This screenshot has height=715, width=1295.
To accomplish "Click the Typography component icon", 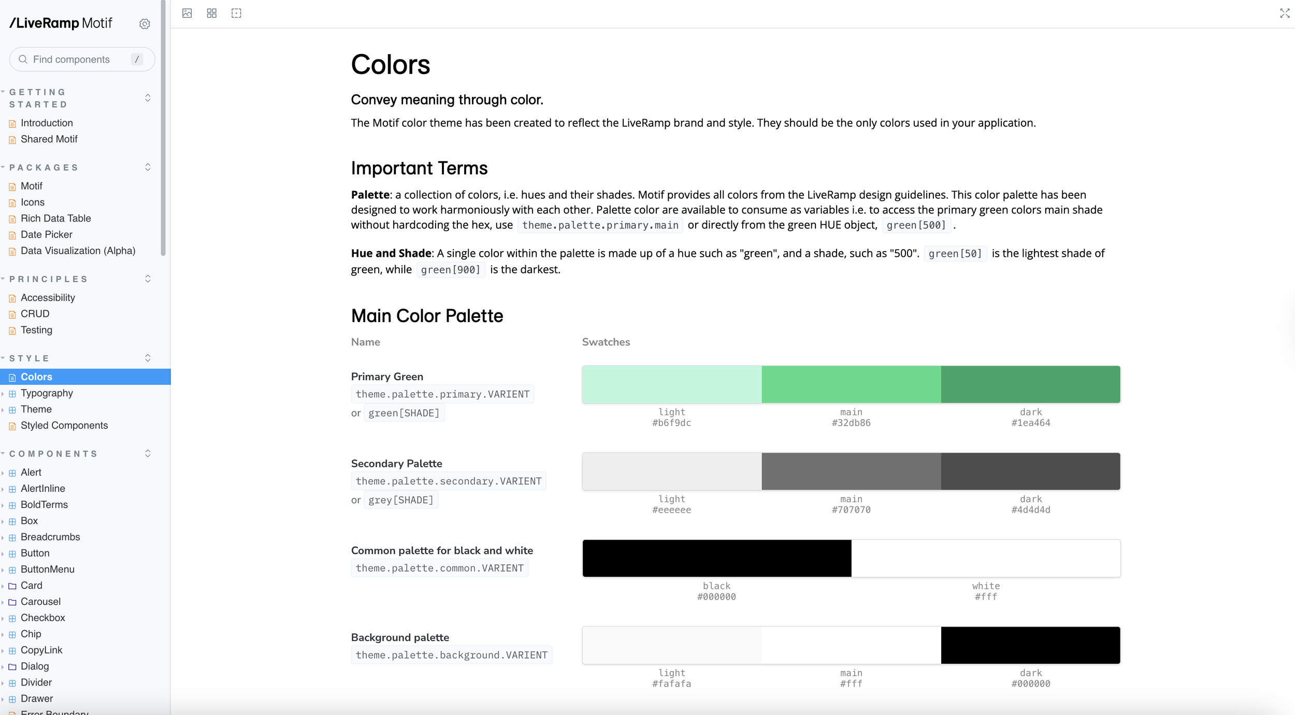I will [x=12, y=393].
